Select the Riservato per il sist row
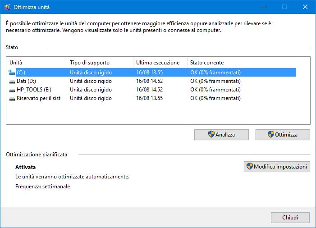Screen dimensions: 316x228 point(152,98)
